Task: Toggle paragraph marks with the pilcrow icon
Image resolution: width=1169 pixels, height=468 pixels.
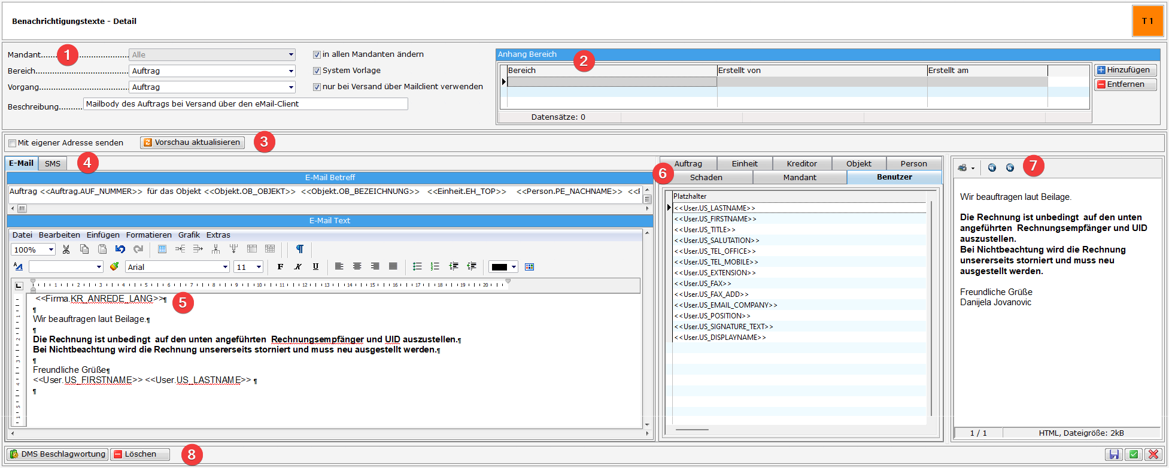Action: (x=300, y=250)
